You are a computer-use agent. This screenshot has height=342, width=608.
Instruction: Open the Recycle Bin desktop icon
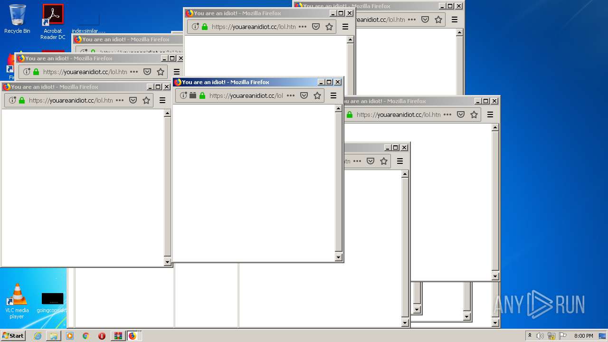(x=17, y=19)
